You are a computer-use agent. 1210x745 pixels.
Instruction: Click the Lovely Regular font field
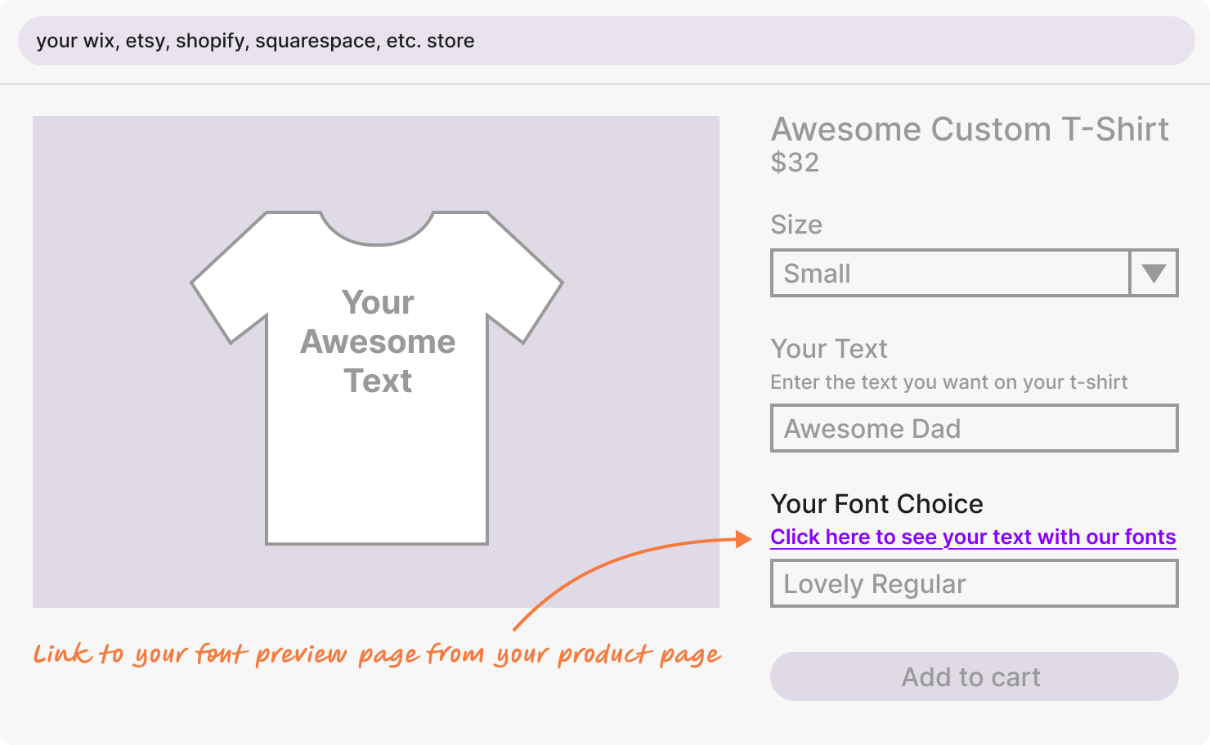[974, 583]
